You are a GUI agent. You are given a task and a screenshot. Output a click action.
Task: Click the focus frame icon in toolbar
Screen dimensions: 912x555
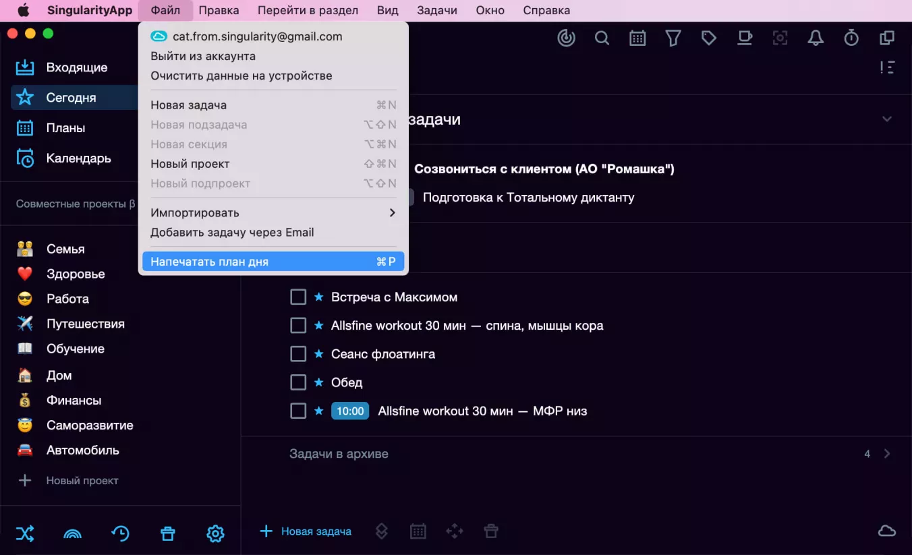pos(780,38)
